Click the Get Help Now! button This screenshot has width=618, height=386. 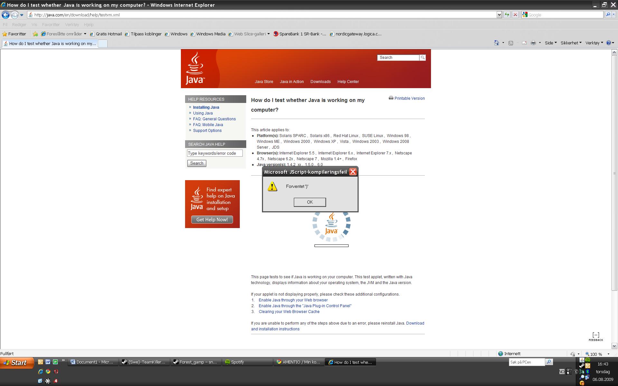click(x=212, y=220)
